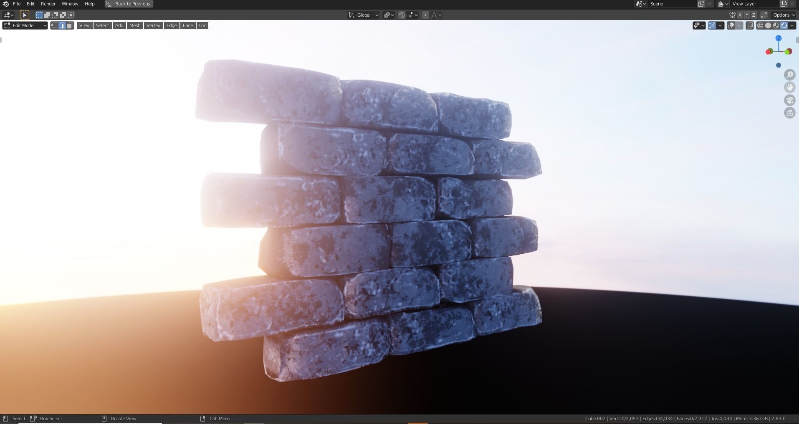Open the transform pivot point dropdown

click(389, 15)
